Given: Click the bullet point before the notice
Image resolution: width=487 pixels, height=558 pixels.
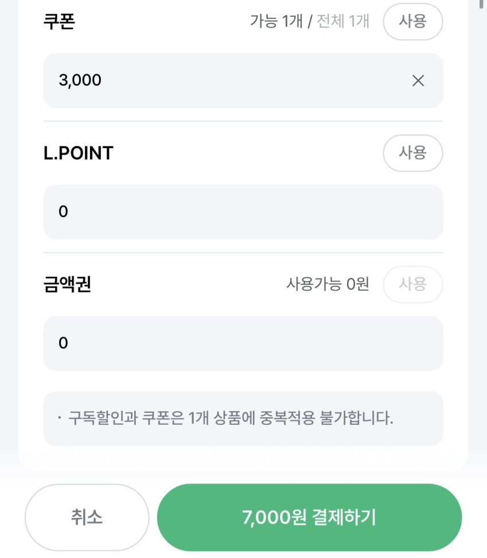Looking at the screenshot, I should coord(60,418).
